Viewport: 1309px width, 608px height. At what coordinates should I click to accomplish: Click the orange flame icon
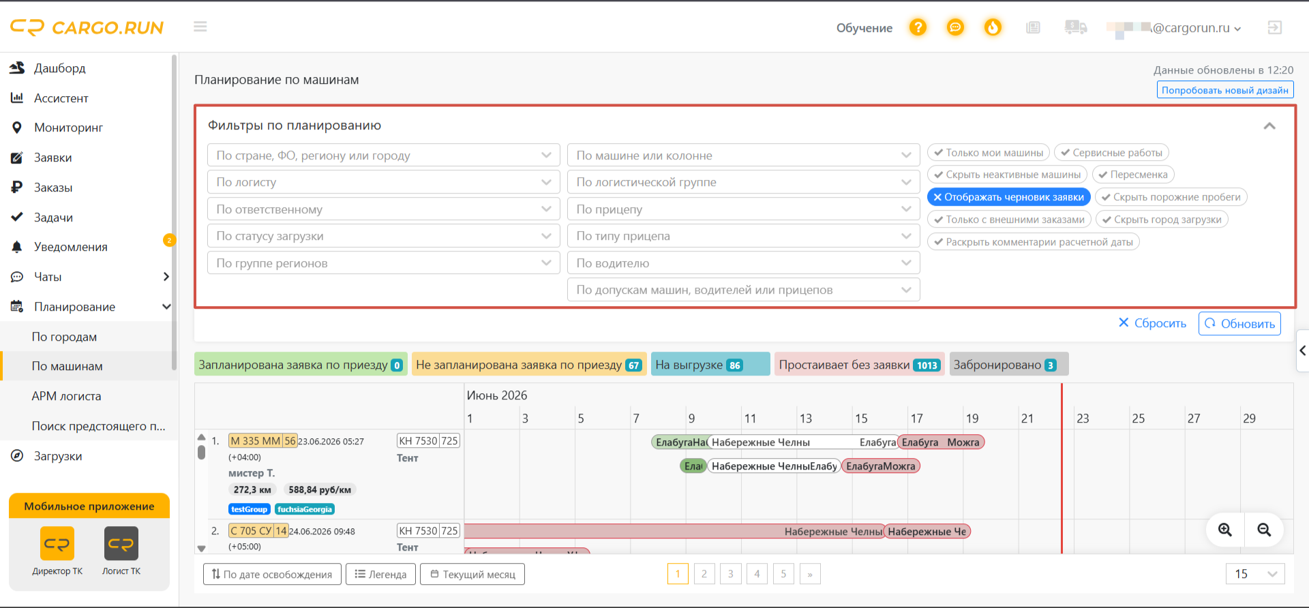(993, 27)
